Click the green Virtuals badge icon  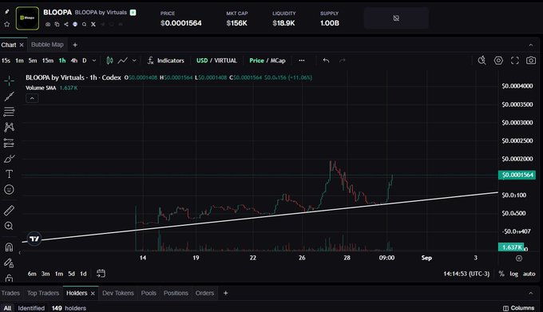point(133,13)
